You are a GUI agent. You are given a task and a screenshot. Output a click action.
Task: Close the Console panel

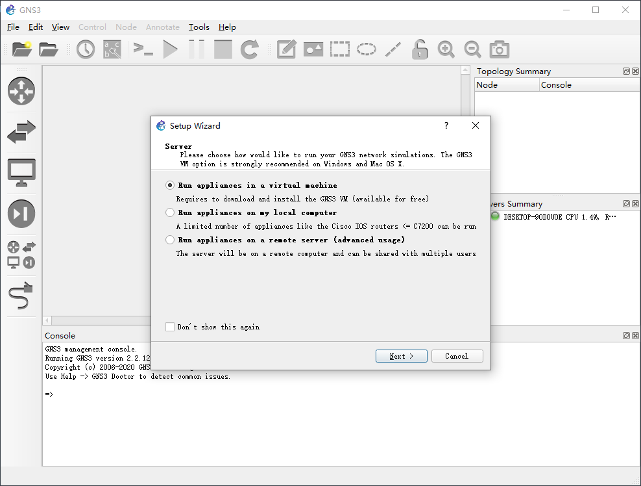[635, 335]
